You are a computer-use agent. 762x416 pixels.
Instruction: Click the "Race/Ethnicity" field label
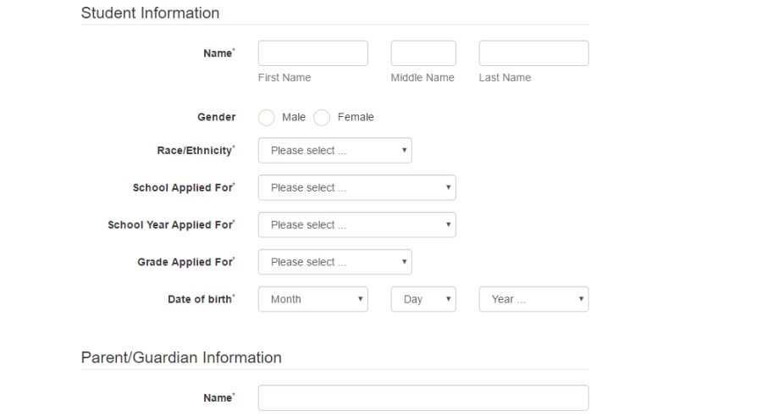pos(189,151)
